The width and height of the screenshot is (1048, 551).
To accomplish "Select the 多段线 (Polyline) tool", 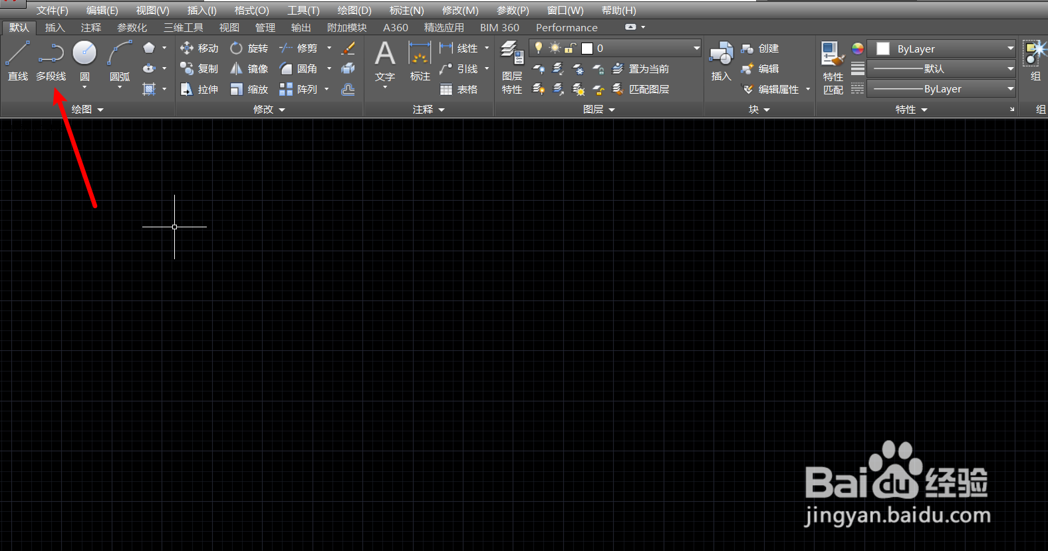I will pyautogui.click(x=51, y=61).
